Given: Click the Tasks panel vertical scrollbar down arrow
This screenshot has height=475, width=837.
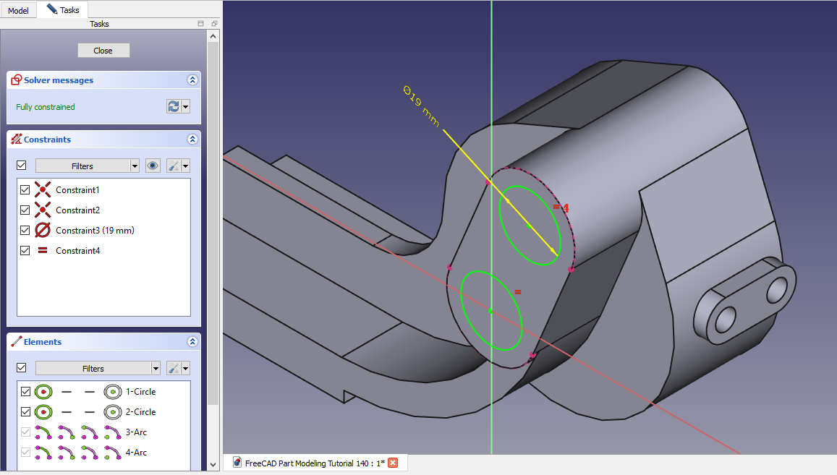Looking at the screenshot, I should click(213, 464).
